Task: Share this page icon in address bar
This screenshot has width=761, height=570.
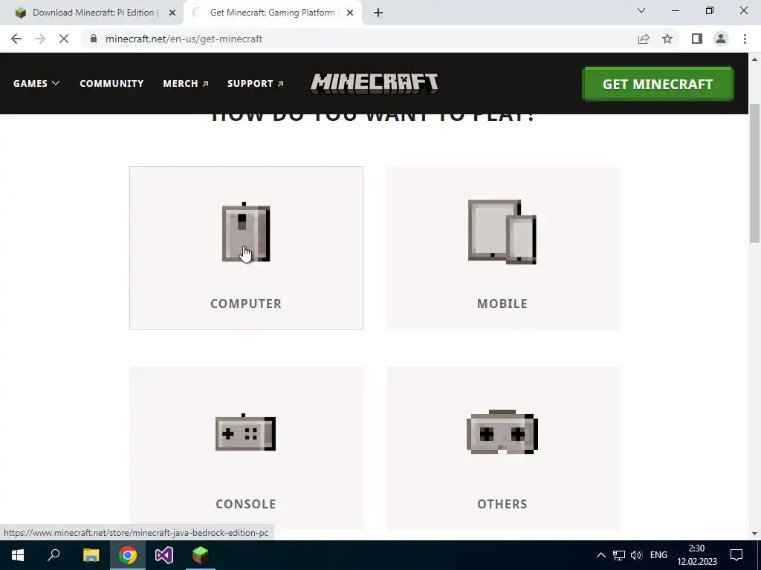Action: pos(644,39)
